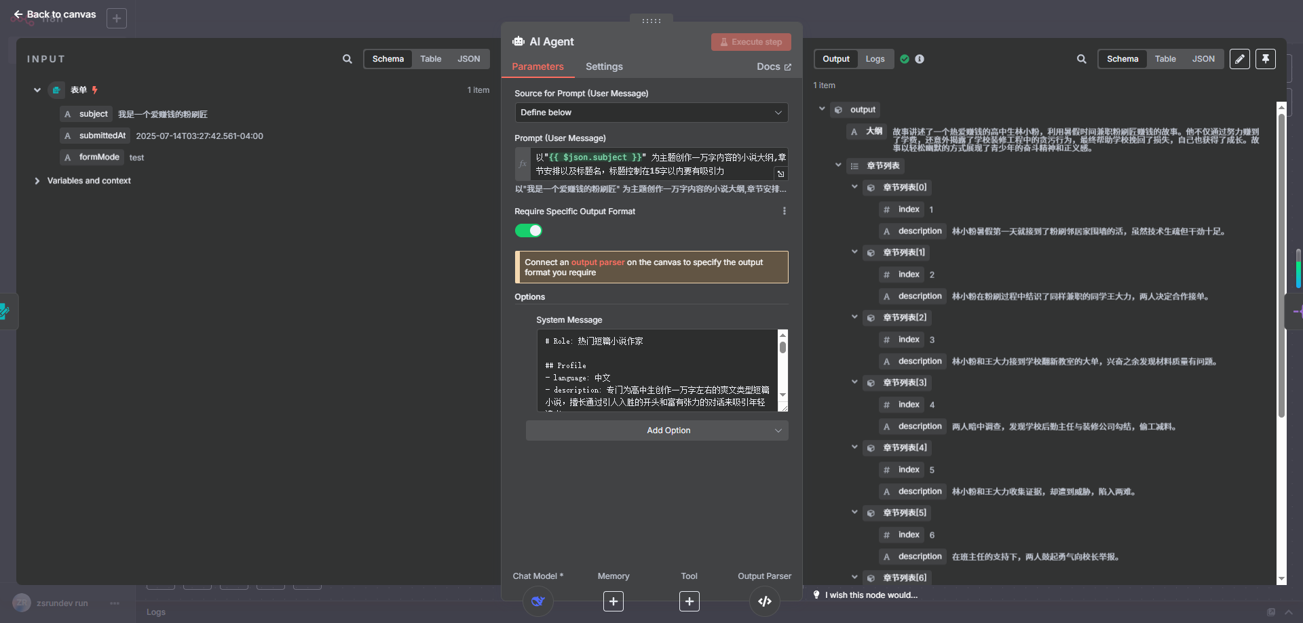Switch to the Settings tab
The width and height of the screenshot is (1303, 623).
pos(603,66)
